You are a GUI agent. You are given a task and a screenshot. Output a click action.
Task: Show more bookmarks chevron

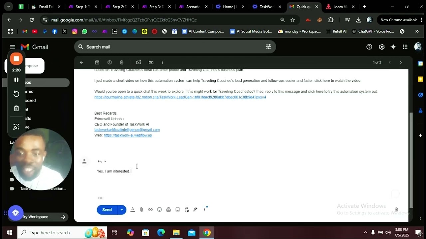click(x=417, y=32)
